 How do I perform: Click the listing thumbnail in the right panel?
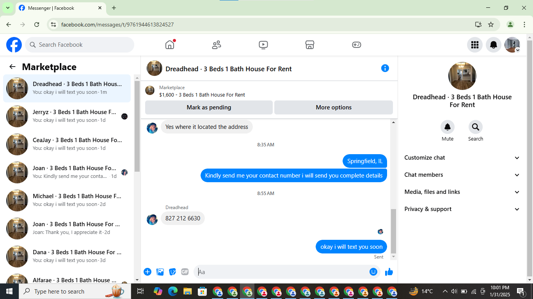(x=462, y=76)
